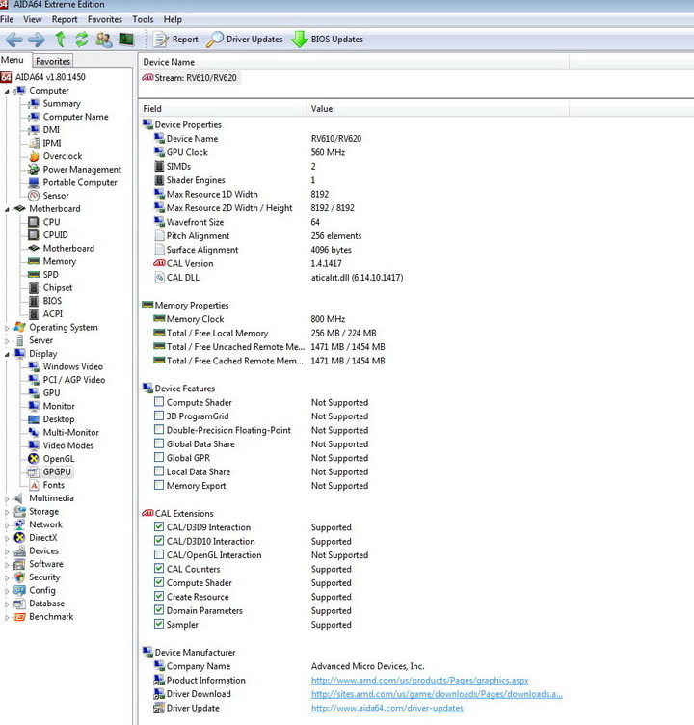Image resolution: width=694 pixels, height=725 pixels.
Task: Select the SPD memory icon
Action: coord(34,275)
